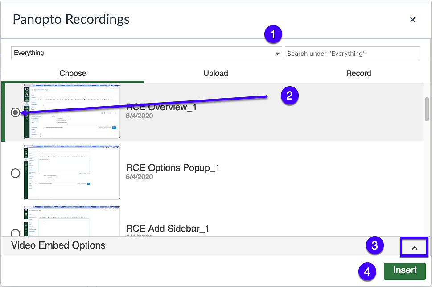Image resolution: width=432 pixels, height=287 pixels.
Task: Click the recordings list scrollbar
Action: click(x=427, y=109)
